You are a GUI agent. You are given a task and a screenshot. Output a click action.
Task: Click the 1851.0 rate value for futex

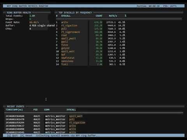111,45
